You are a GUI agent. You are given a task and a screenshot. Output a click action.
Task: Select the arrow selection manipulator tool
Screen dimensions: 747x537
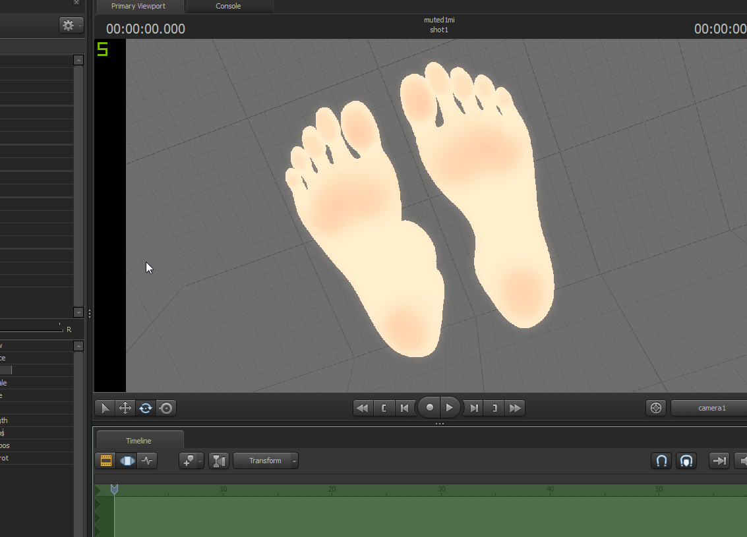coord(105,409)
